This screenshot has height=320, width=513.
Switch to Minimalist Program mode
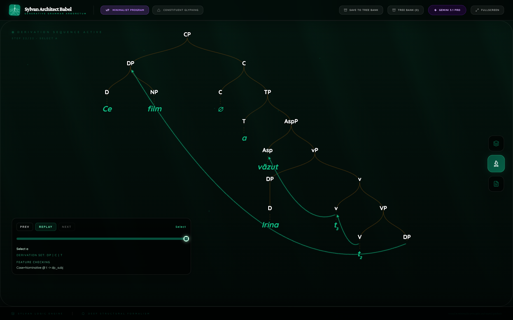click(125, 10)
